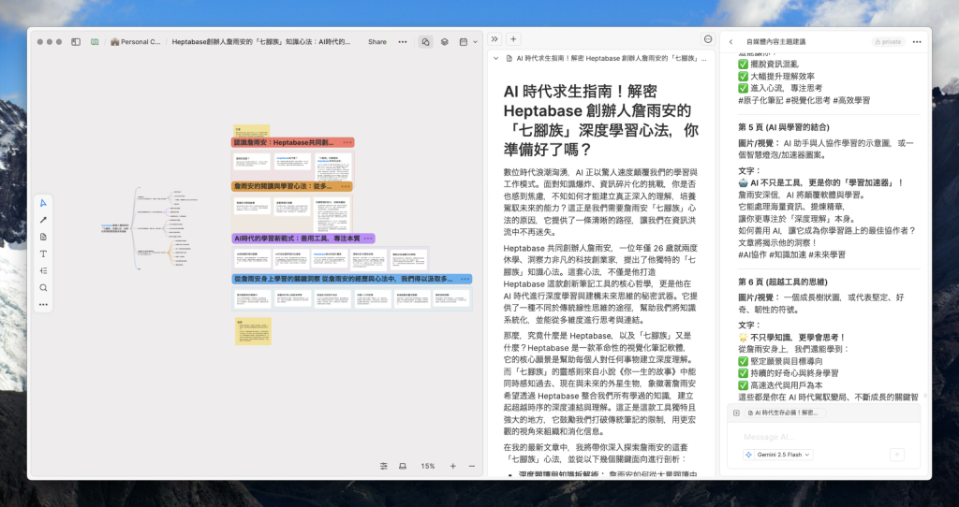Choose the connection line tool

pyautogui.click(x=43, y=220)
